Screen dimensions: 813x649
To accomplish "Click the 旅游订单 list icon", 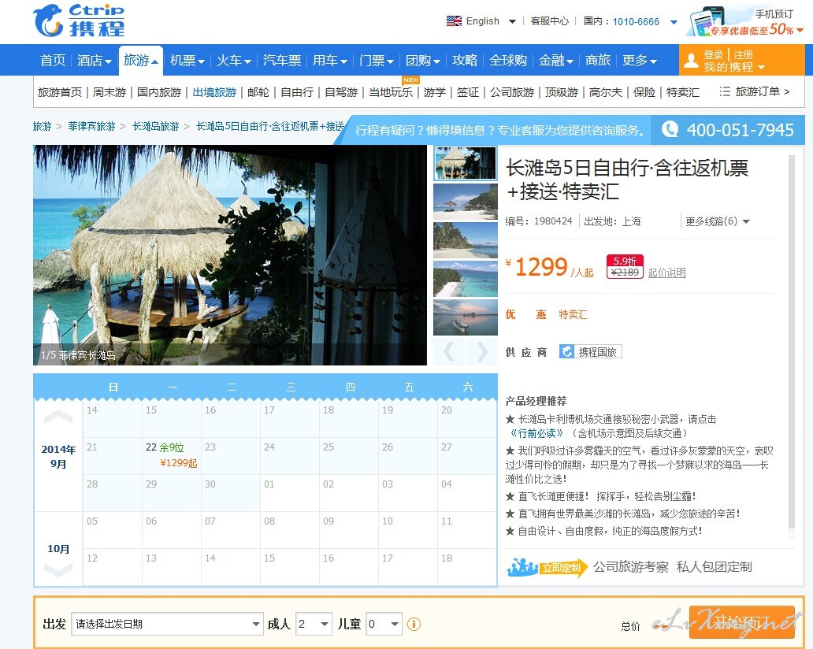I will [724, 91].
